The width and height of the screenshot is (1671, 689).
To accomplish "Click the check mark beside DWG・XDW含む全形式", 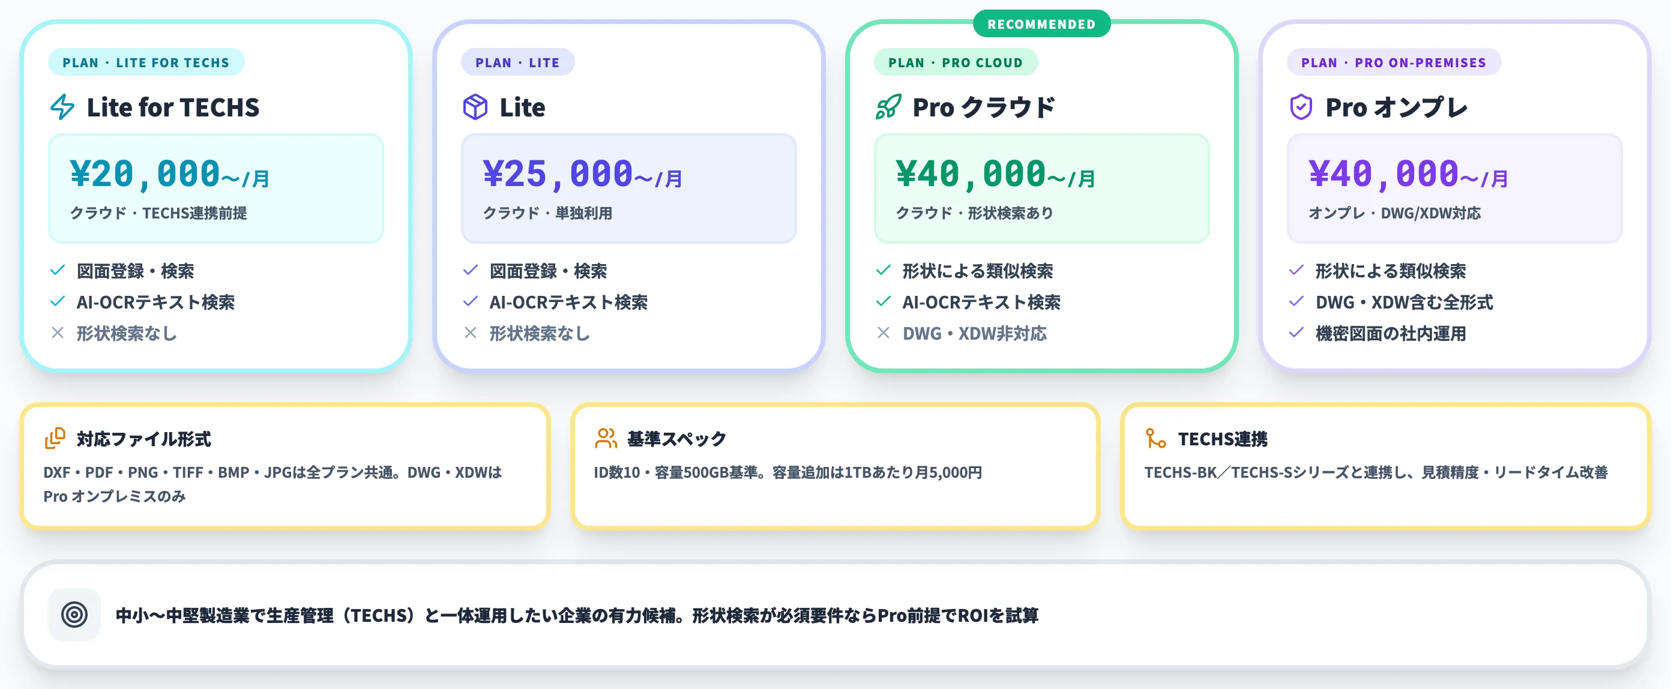I will coord(1296,301).
